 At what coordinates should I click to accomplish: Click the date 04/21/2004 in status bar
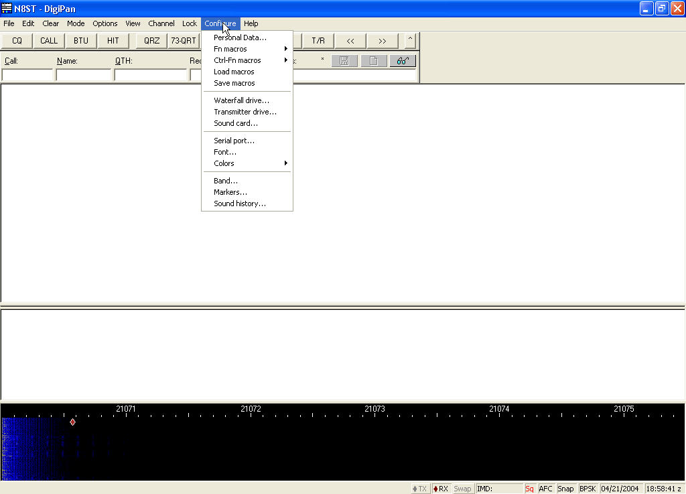click(620, 489)
